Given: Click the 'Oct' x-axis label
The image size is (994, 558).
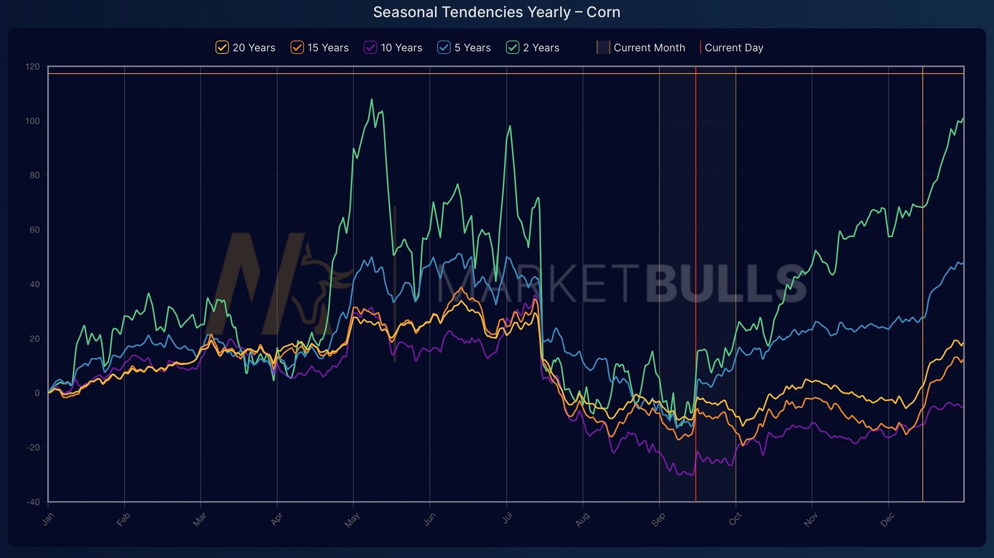Looking at the screenshot, I should click(735, 519).
